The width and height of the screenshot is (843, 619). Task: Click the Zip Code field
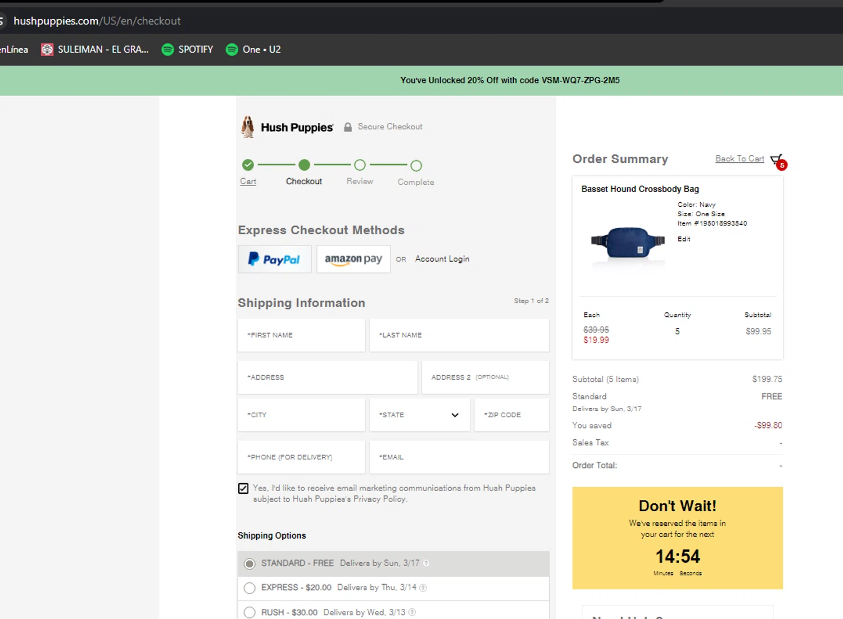[x=512, y=415]
